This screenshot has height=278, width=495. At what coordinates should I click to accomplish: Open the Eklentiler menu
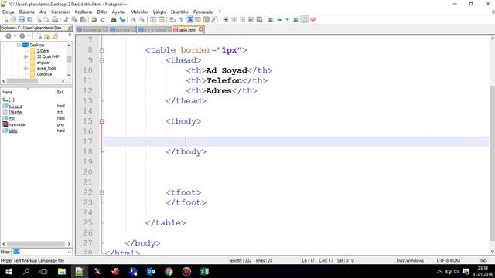click(179, 12)
